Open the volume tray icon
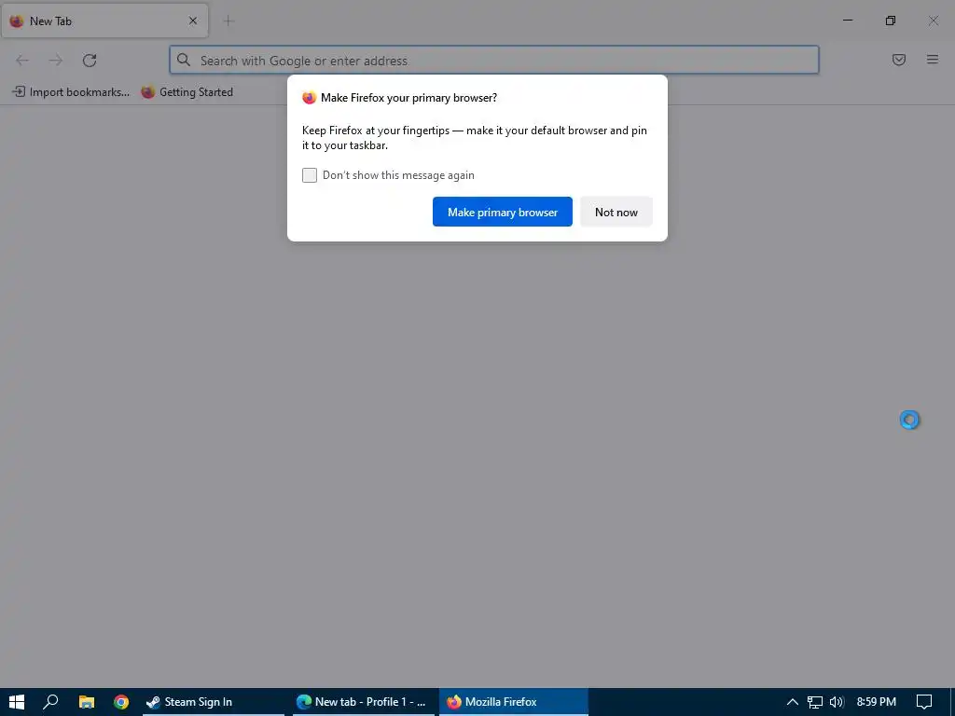The height and width of the screenshot is (716, 955). click(837, 702)
